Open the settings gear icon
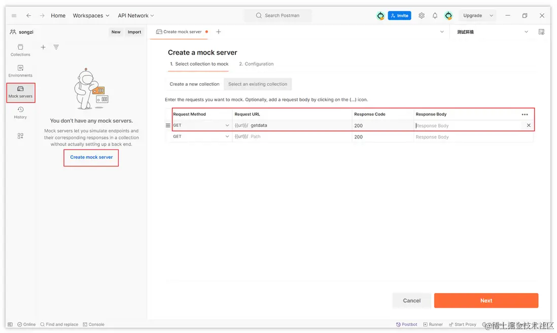This screenshot has height=333, width=557. (422, 16)
